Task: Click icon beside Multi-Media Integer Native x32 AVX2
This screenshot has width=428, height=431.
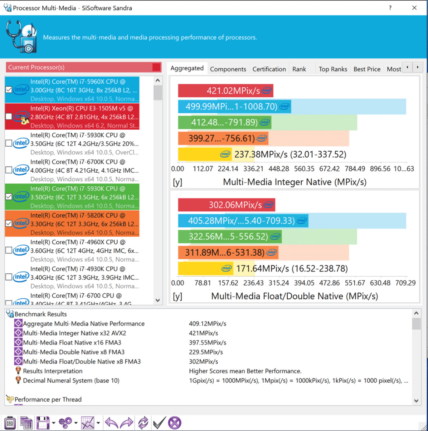Action: pos(18,333)
